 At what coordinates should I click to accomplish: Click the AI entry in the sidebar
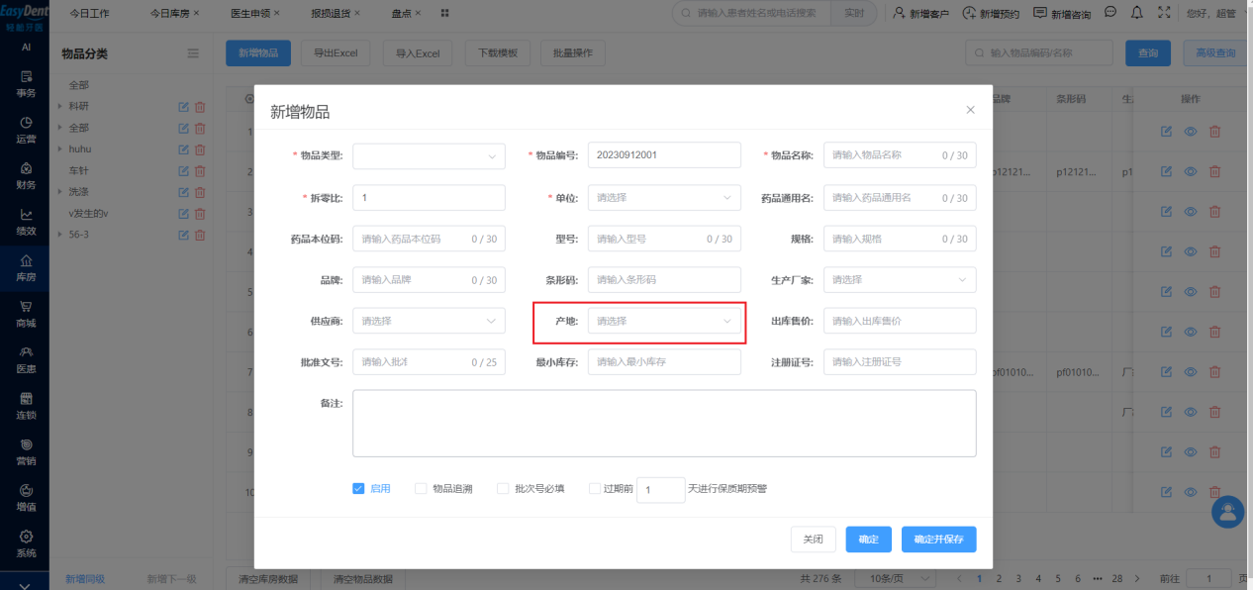[26, 47]
